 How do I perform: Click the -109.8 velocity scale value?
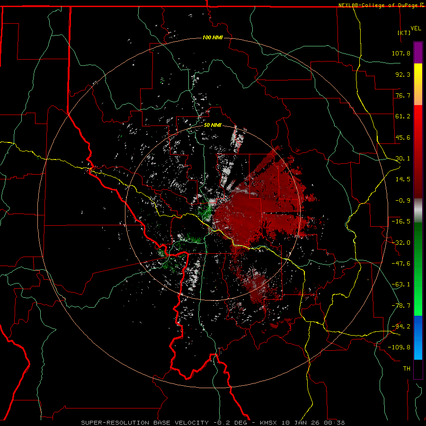click(399, 347)
